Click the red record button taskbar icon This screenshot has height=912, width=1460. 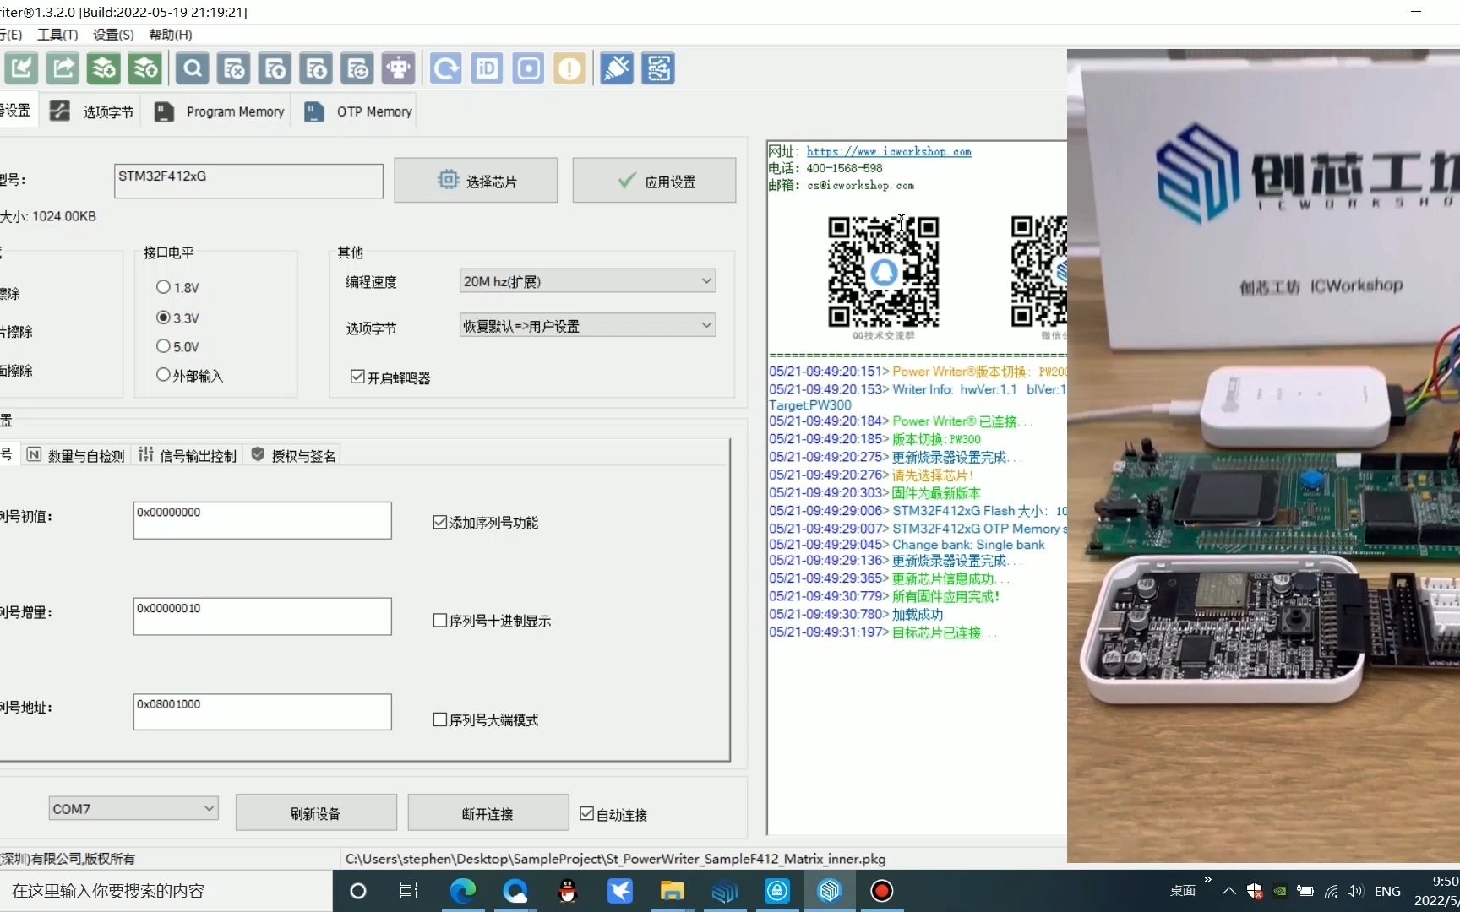point(882,891)
